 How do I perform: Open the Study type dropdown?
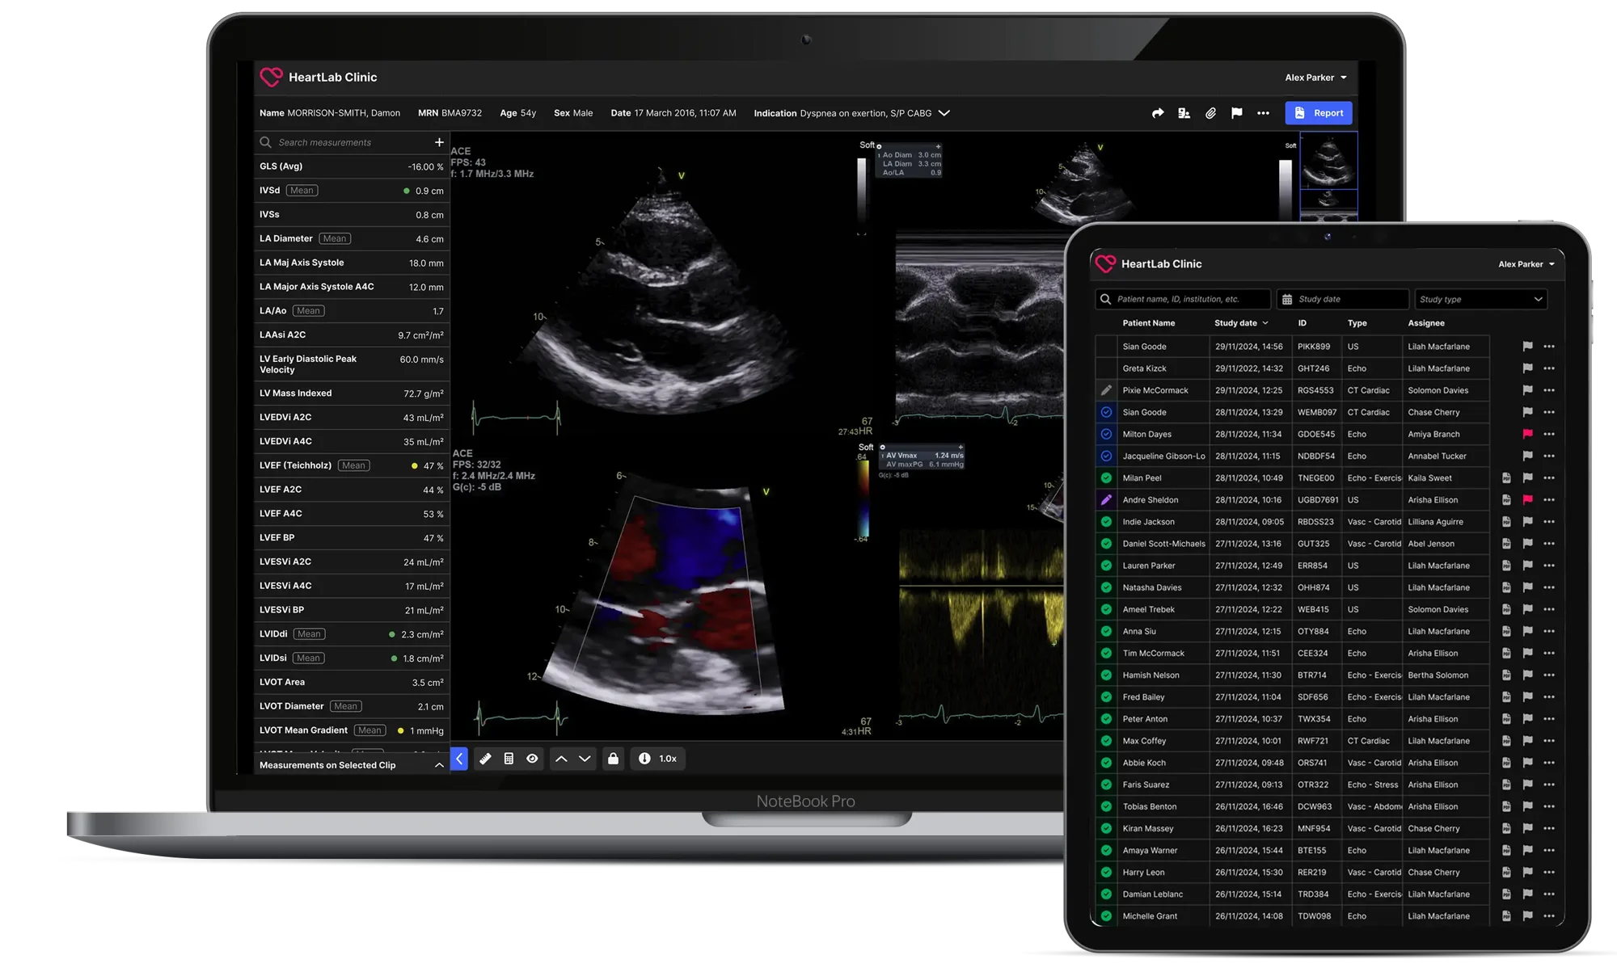pyautogui.click(x=1480, y=299)
